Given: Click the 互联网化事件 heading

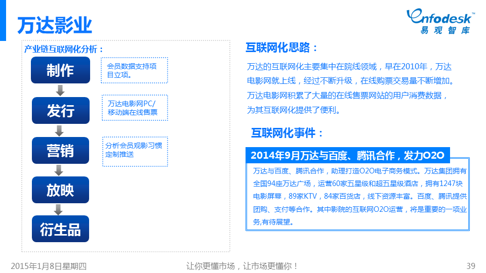Looking at the screenshot, I should click(x=287, y=133).
